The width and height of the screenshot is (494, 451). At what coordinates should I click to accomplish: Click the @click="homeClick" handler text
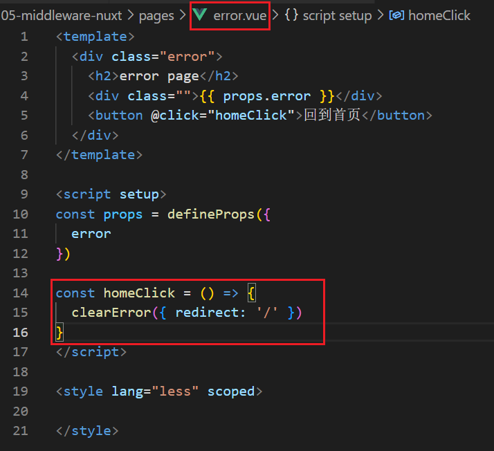pyautogui.click(x=222, y=116)
